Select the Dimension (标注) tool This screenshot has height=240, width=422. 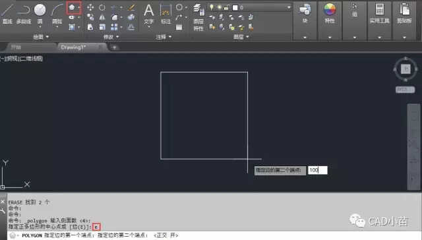(166, 13)
